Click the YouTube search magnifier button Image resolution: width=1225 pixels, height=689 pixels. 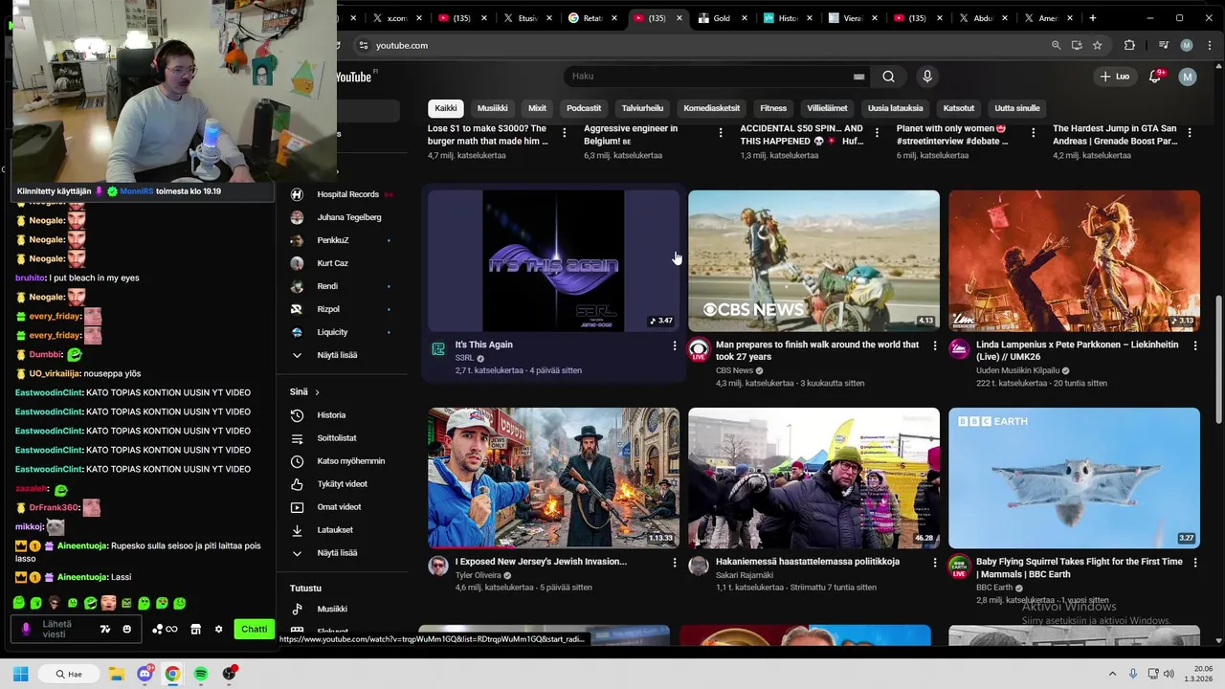888,77
